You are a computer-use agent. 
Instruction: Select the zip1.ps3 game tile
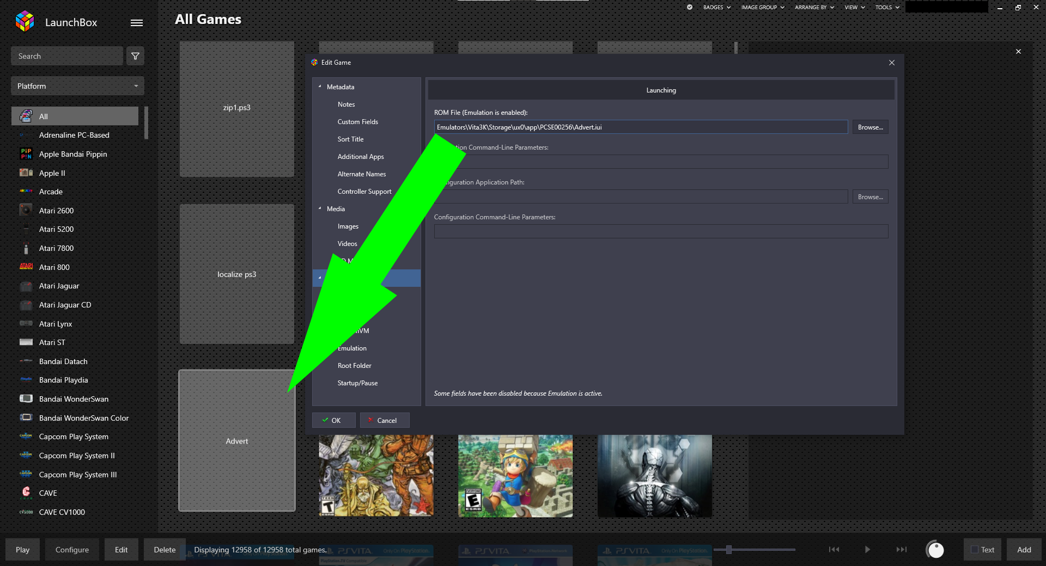pyautogui.click(x=237, y=109)
